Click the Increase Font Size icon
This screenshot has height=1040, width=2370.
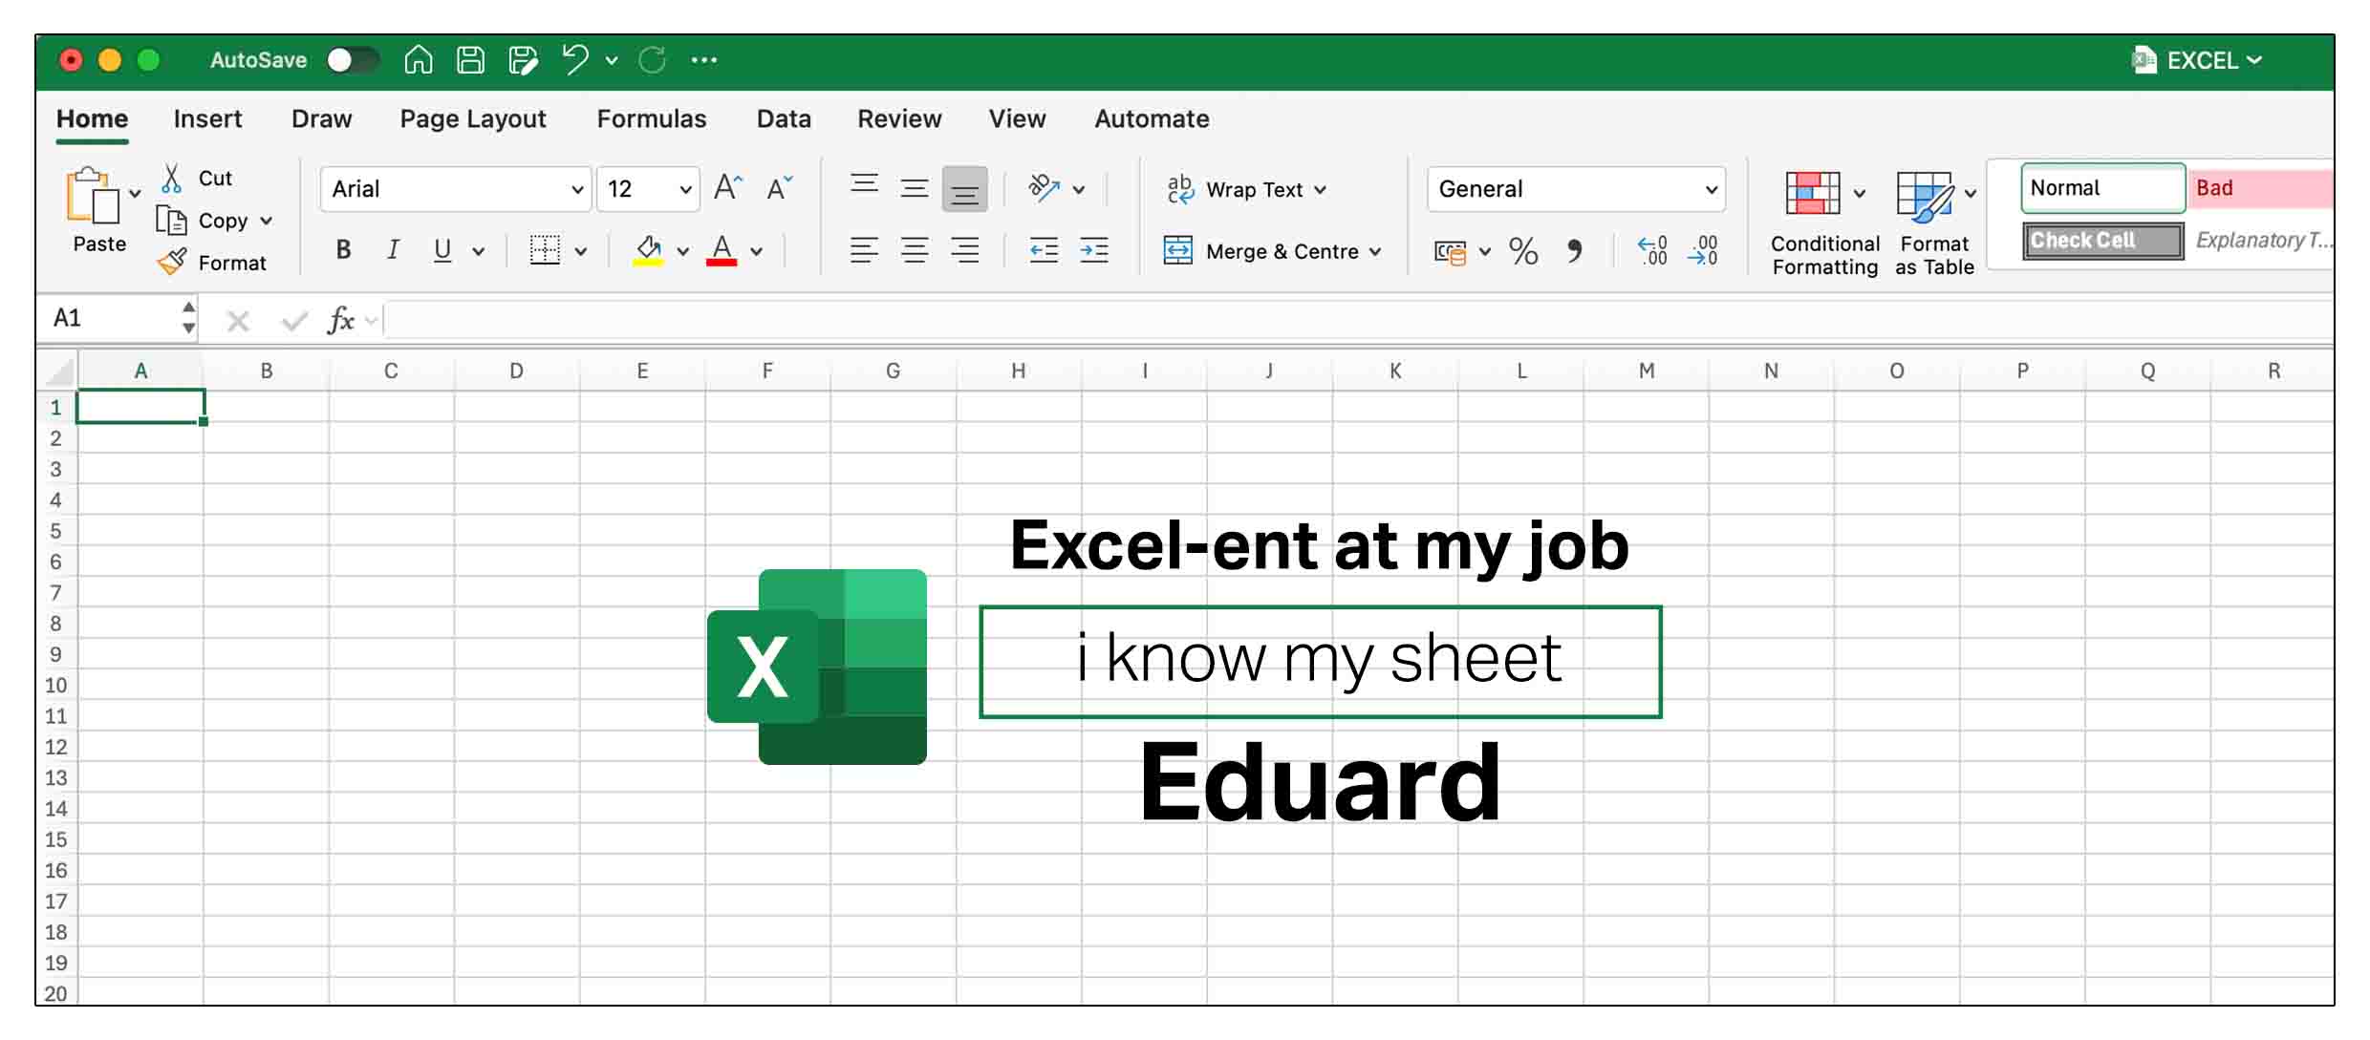(727, 188)
